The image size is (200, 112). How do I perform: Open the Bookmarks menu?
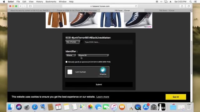pyautogui.click(x=51, y=2)
